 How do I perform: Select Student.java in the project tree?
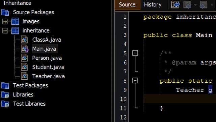48,67
